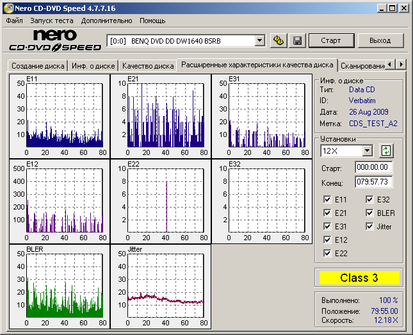413x335 pixels.
Task: Click the Nero app icon in title bar
Action: [x=8, y=8]
